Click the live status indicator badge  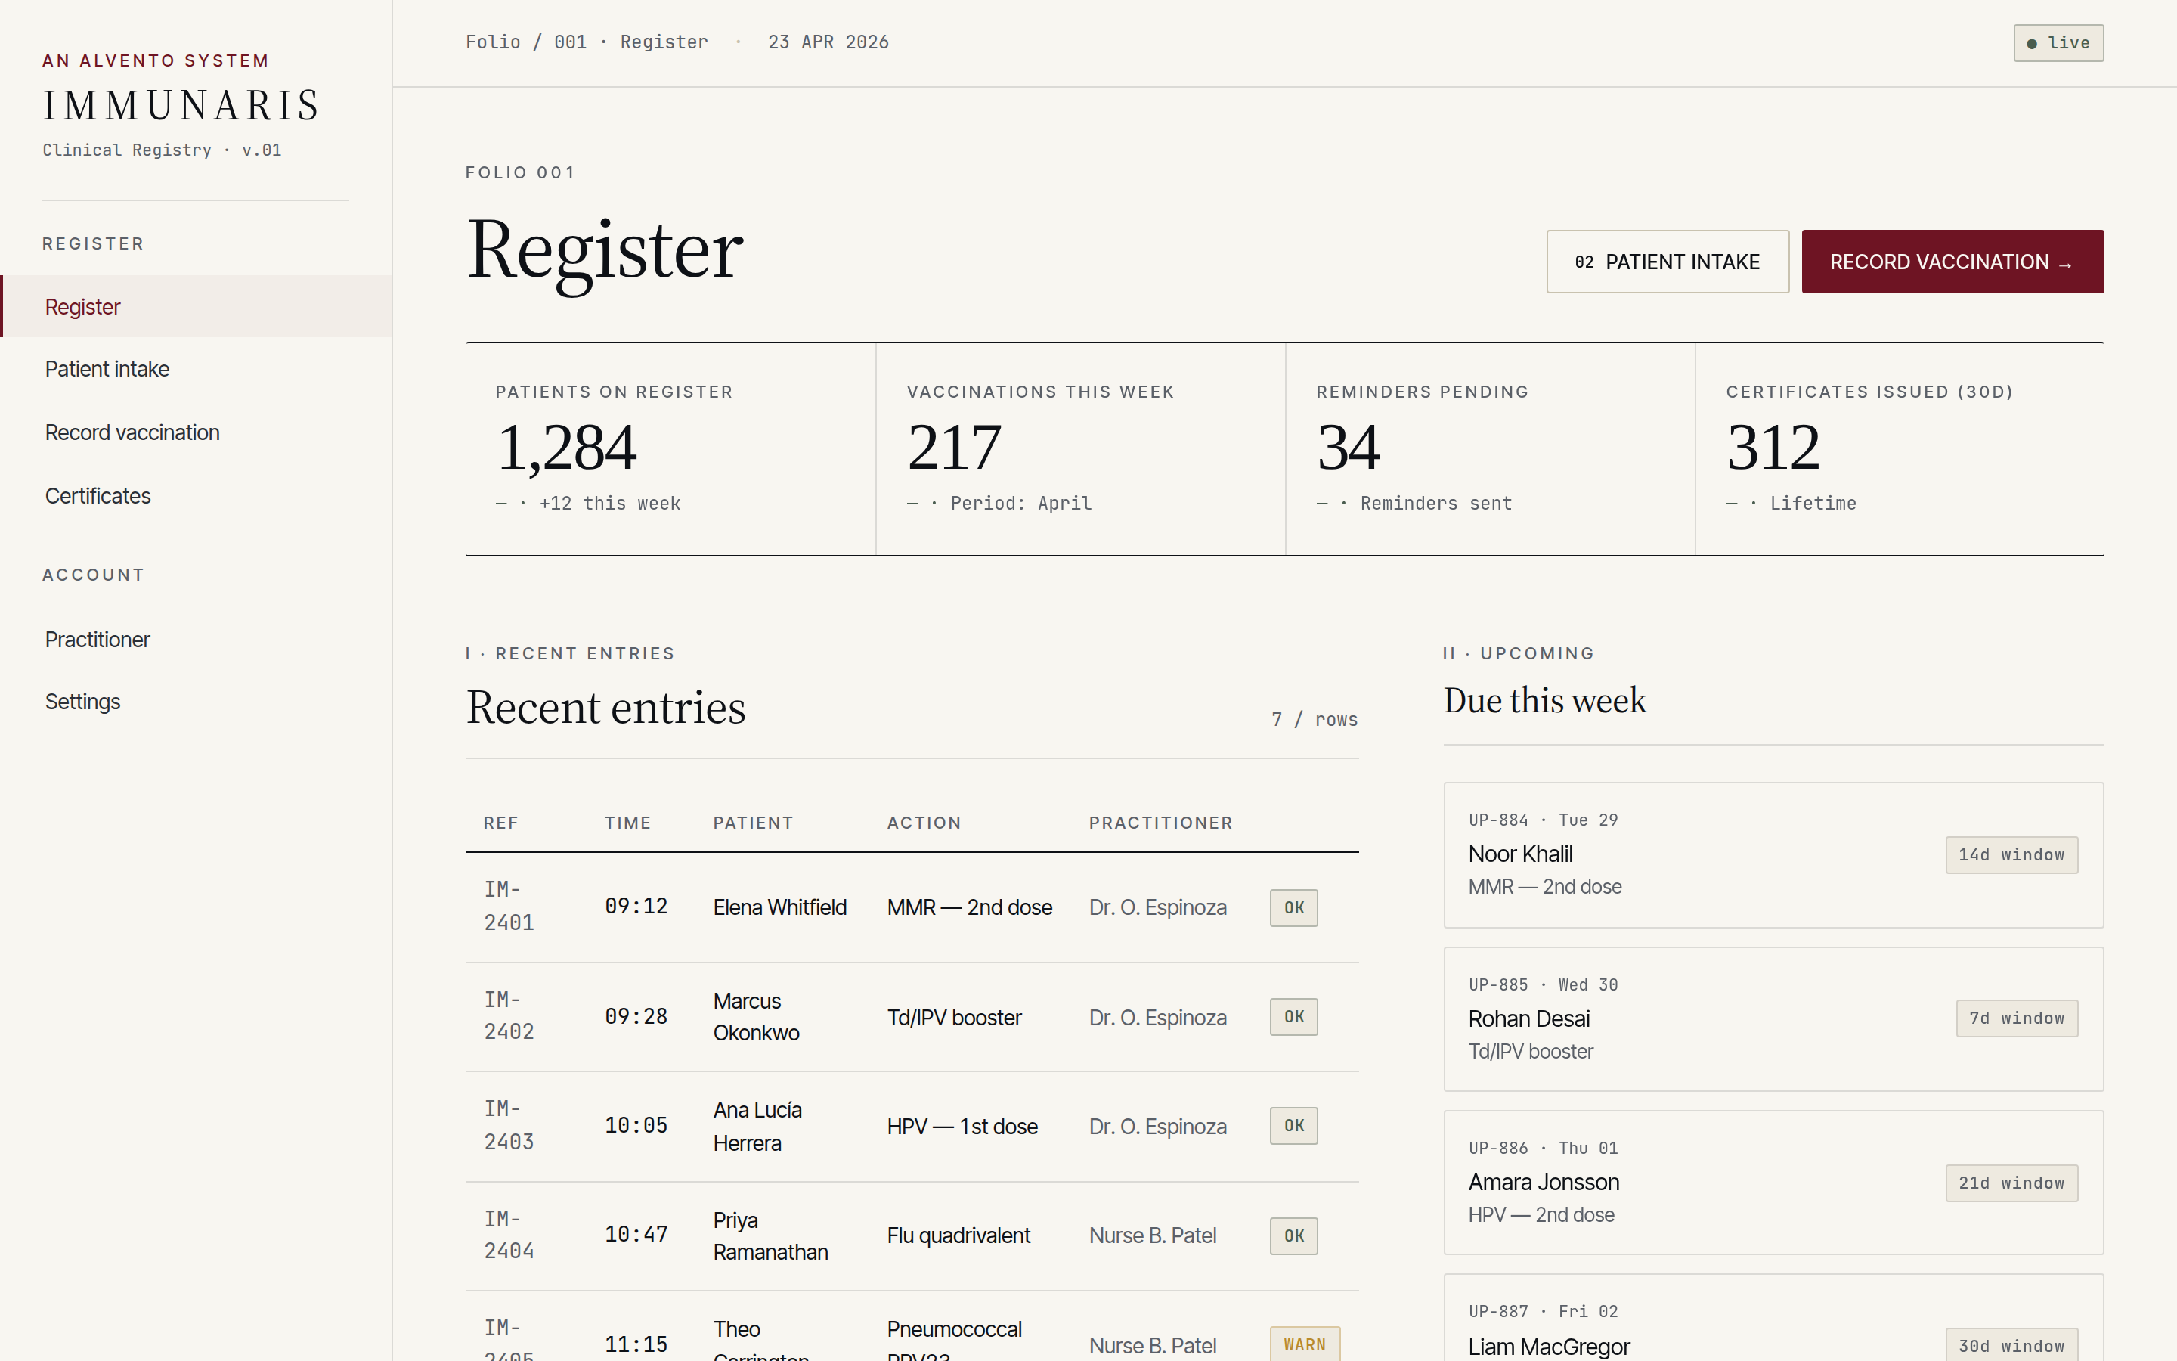(x=2058, y=42)
